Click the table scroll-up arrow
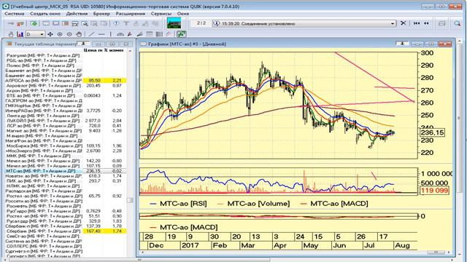 [x=130, y=51]
